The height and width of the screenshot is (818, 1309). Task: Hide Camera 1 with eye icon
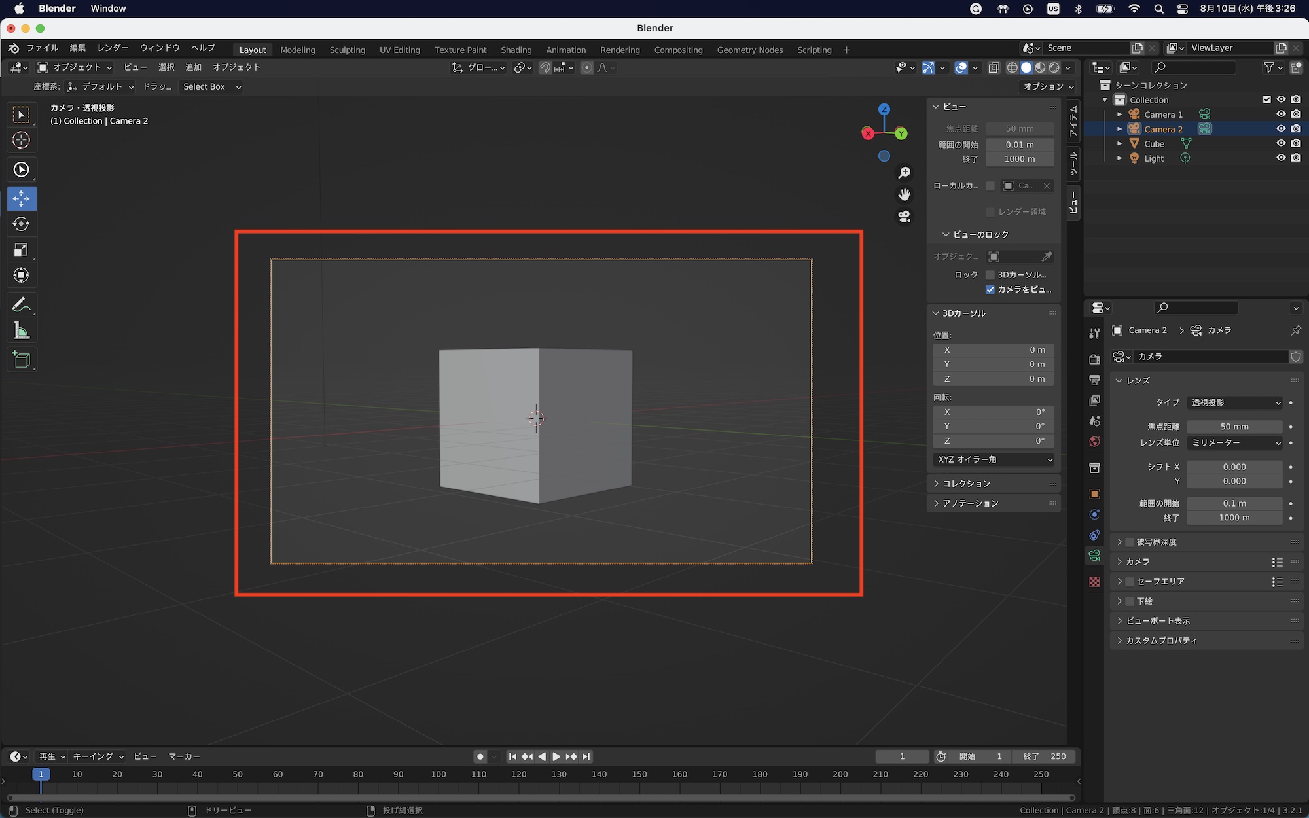[1281, 115]
